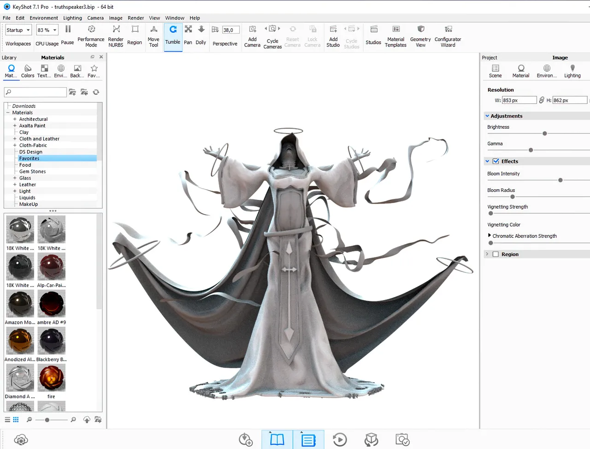Select the fire material thumbnail
Viewport: 590px width, 449px height.
pyautogui.click(x=51, y=377)
